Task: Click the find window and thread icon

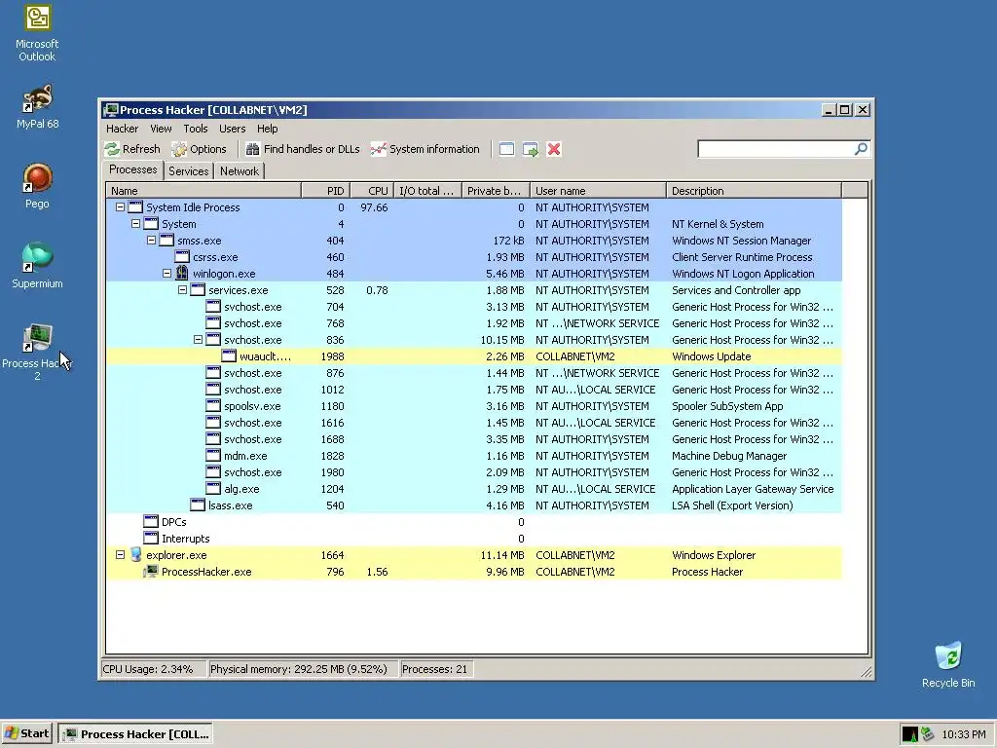Action: click(531, 149)
